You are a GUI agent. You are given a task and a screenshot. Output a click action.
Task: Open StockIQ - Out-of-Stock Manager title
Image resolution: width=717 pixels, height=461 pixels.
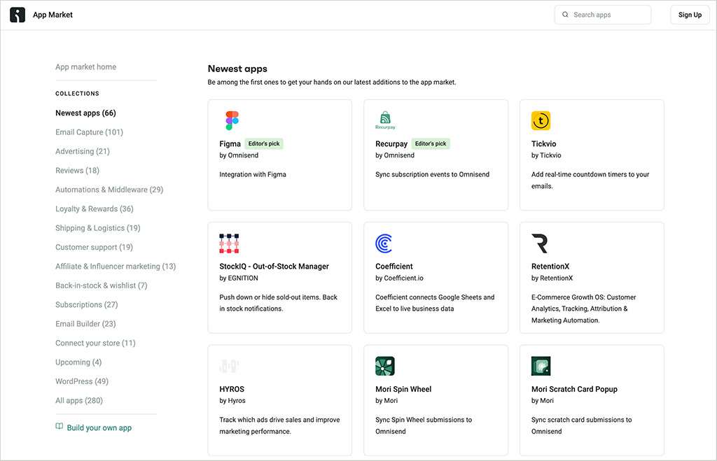274,267
